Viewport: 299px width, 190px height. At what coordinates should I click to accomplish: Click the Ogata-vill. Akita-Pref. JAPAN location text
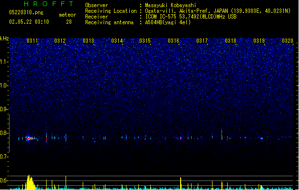(x=218, y=11)
